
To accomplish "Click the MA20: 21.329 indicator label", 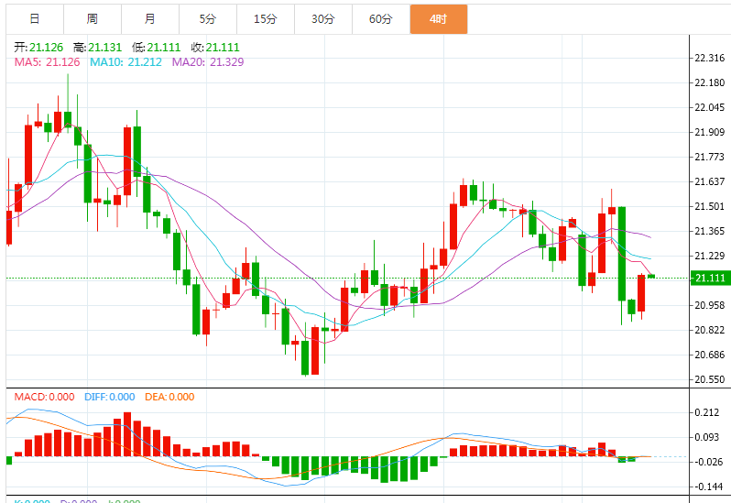I will [208, 62].
